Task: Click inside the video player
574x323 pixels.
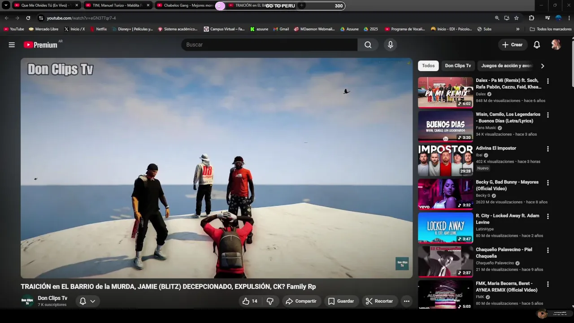Action: coord(217,168)
